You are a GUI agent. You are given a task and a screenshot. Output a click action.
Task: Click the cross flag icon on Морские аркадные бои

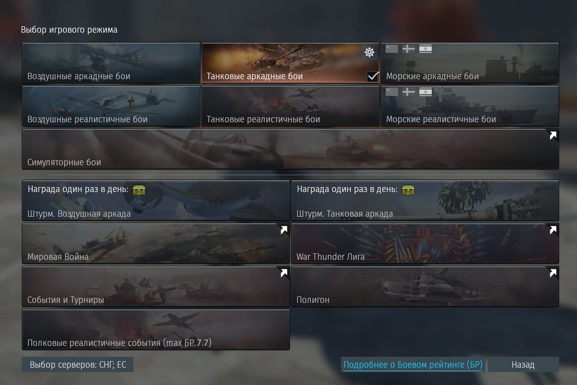(408, 48)
